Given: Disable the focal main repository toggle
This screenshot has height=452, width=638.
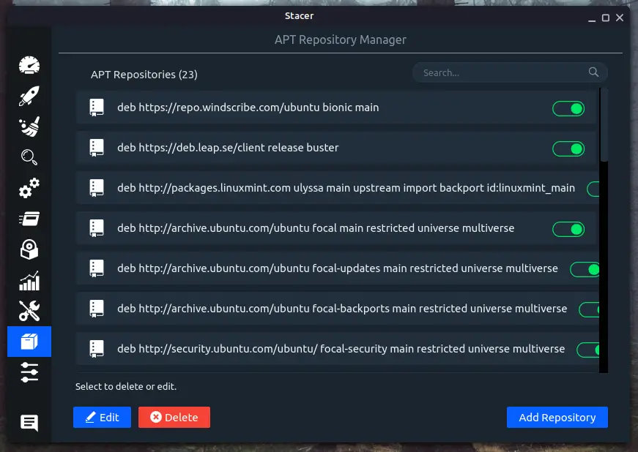Looking at the screenshot, I should tap(568, 229).
